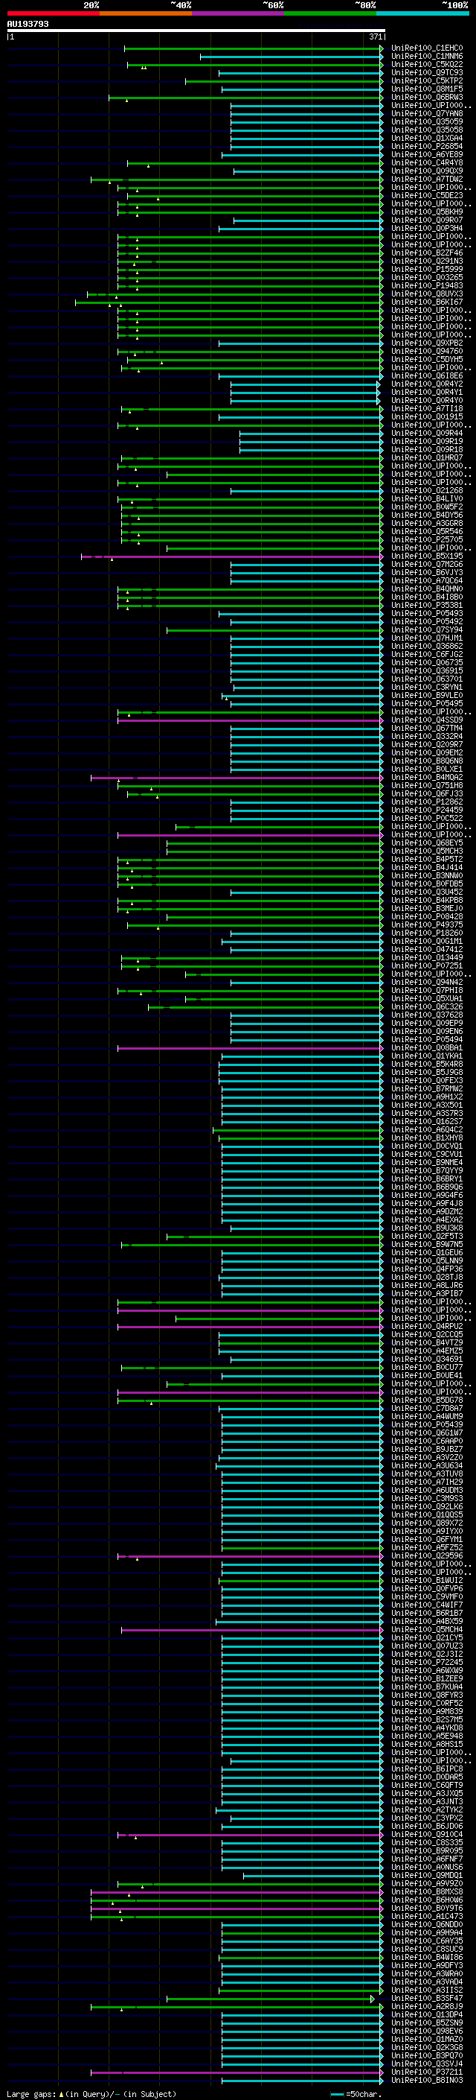
Task: Click the purple alignment bar for B5X195
Action: (x=232, y=556)
